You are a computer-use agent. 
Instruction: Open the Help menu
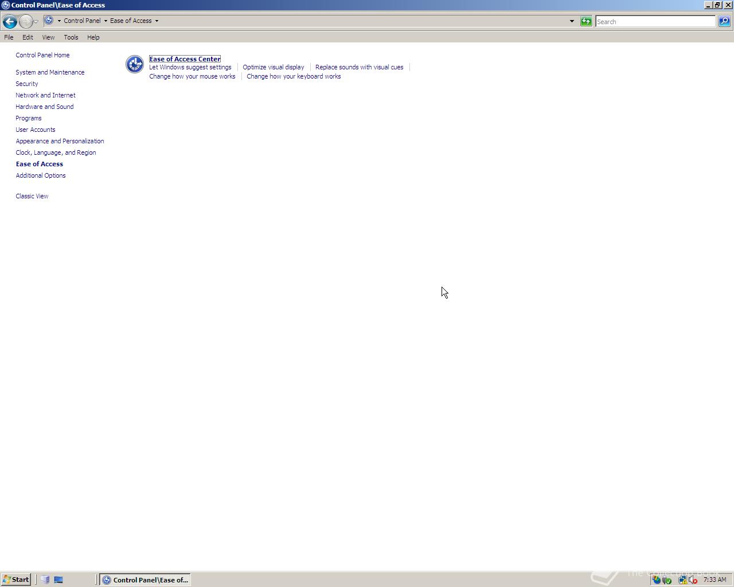coord(93,37)
